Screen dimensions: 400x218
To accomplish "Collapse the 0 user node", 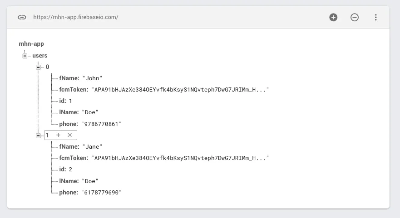I will click(39, 67).
